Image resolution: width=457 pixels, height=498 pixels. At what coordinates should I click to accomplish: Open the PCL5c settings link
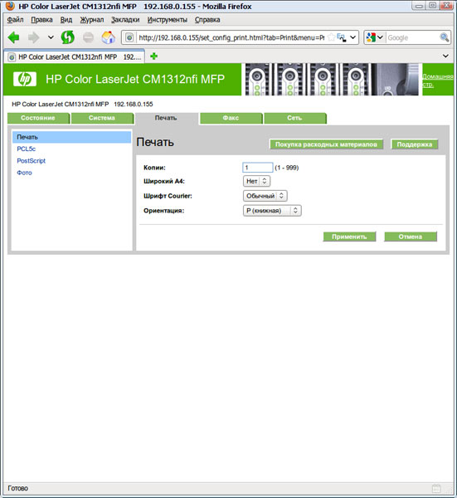[x=27, y=149]
